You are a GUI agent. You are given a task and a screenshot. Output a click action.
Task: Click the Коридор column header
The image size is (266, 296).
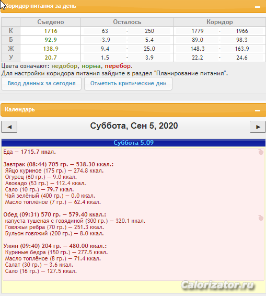point(219,22)
